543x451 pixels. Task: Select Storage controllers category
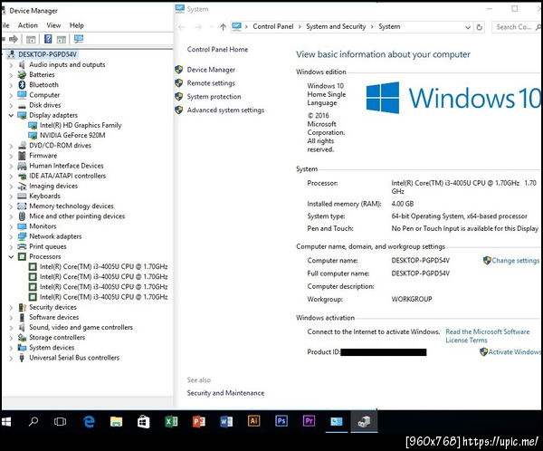(x=57, y=338)
